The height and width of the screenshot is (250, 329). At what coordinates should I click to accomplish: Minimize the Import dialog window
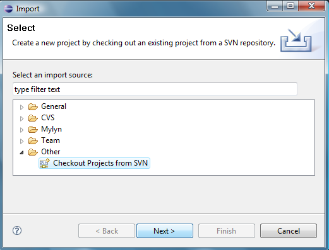click(x=275, y=6)
